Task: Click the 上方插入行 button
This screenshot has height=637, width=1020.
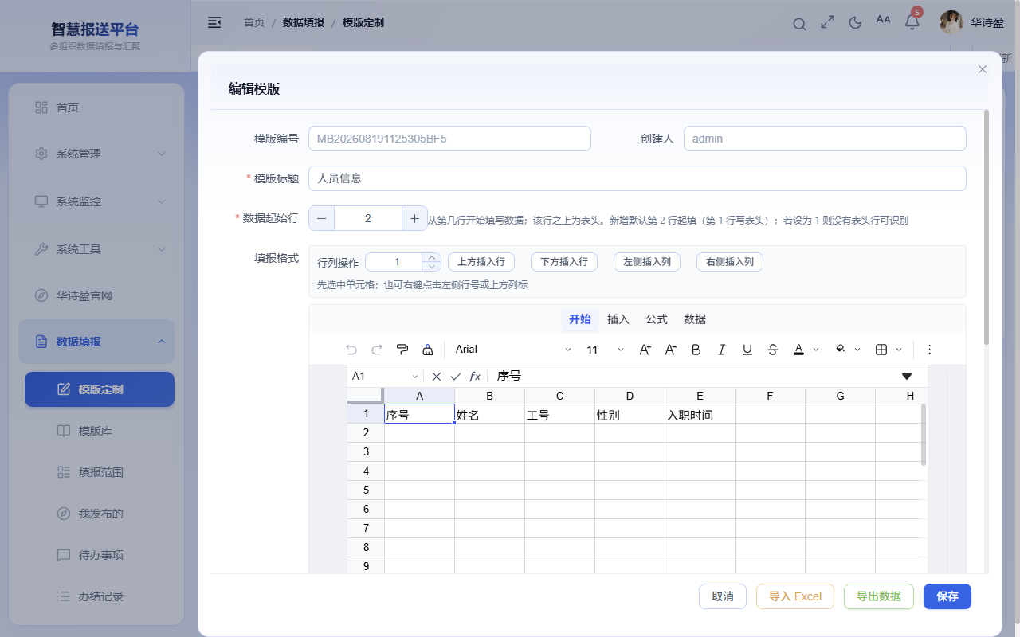Action: [x=481, y=262]
